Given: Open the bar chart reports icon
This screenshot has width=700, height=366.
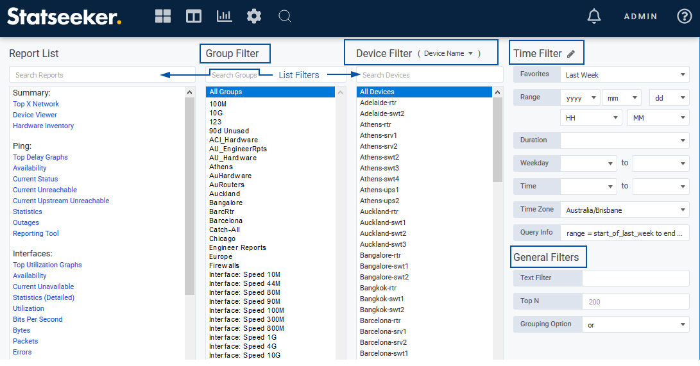Looking at the screenshot, I should 224,17.
